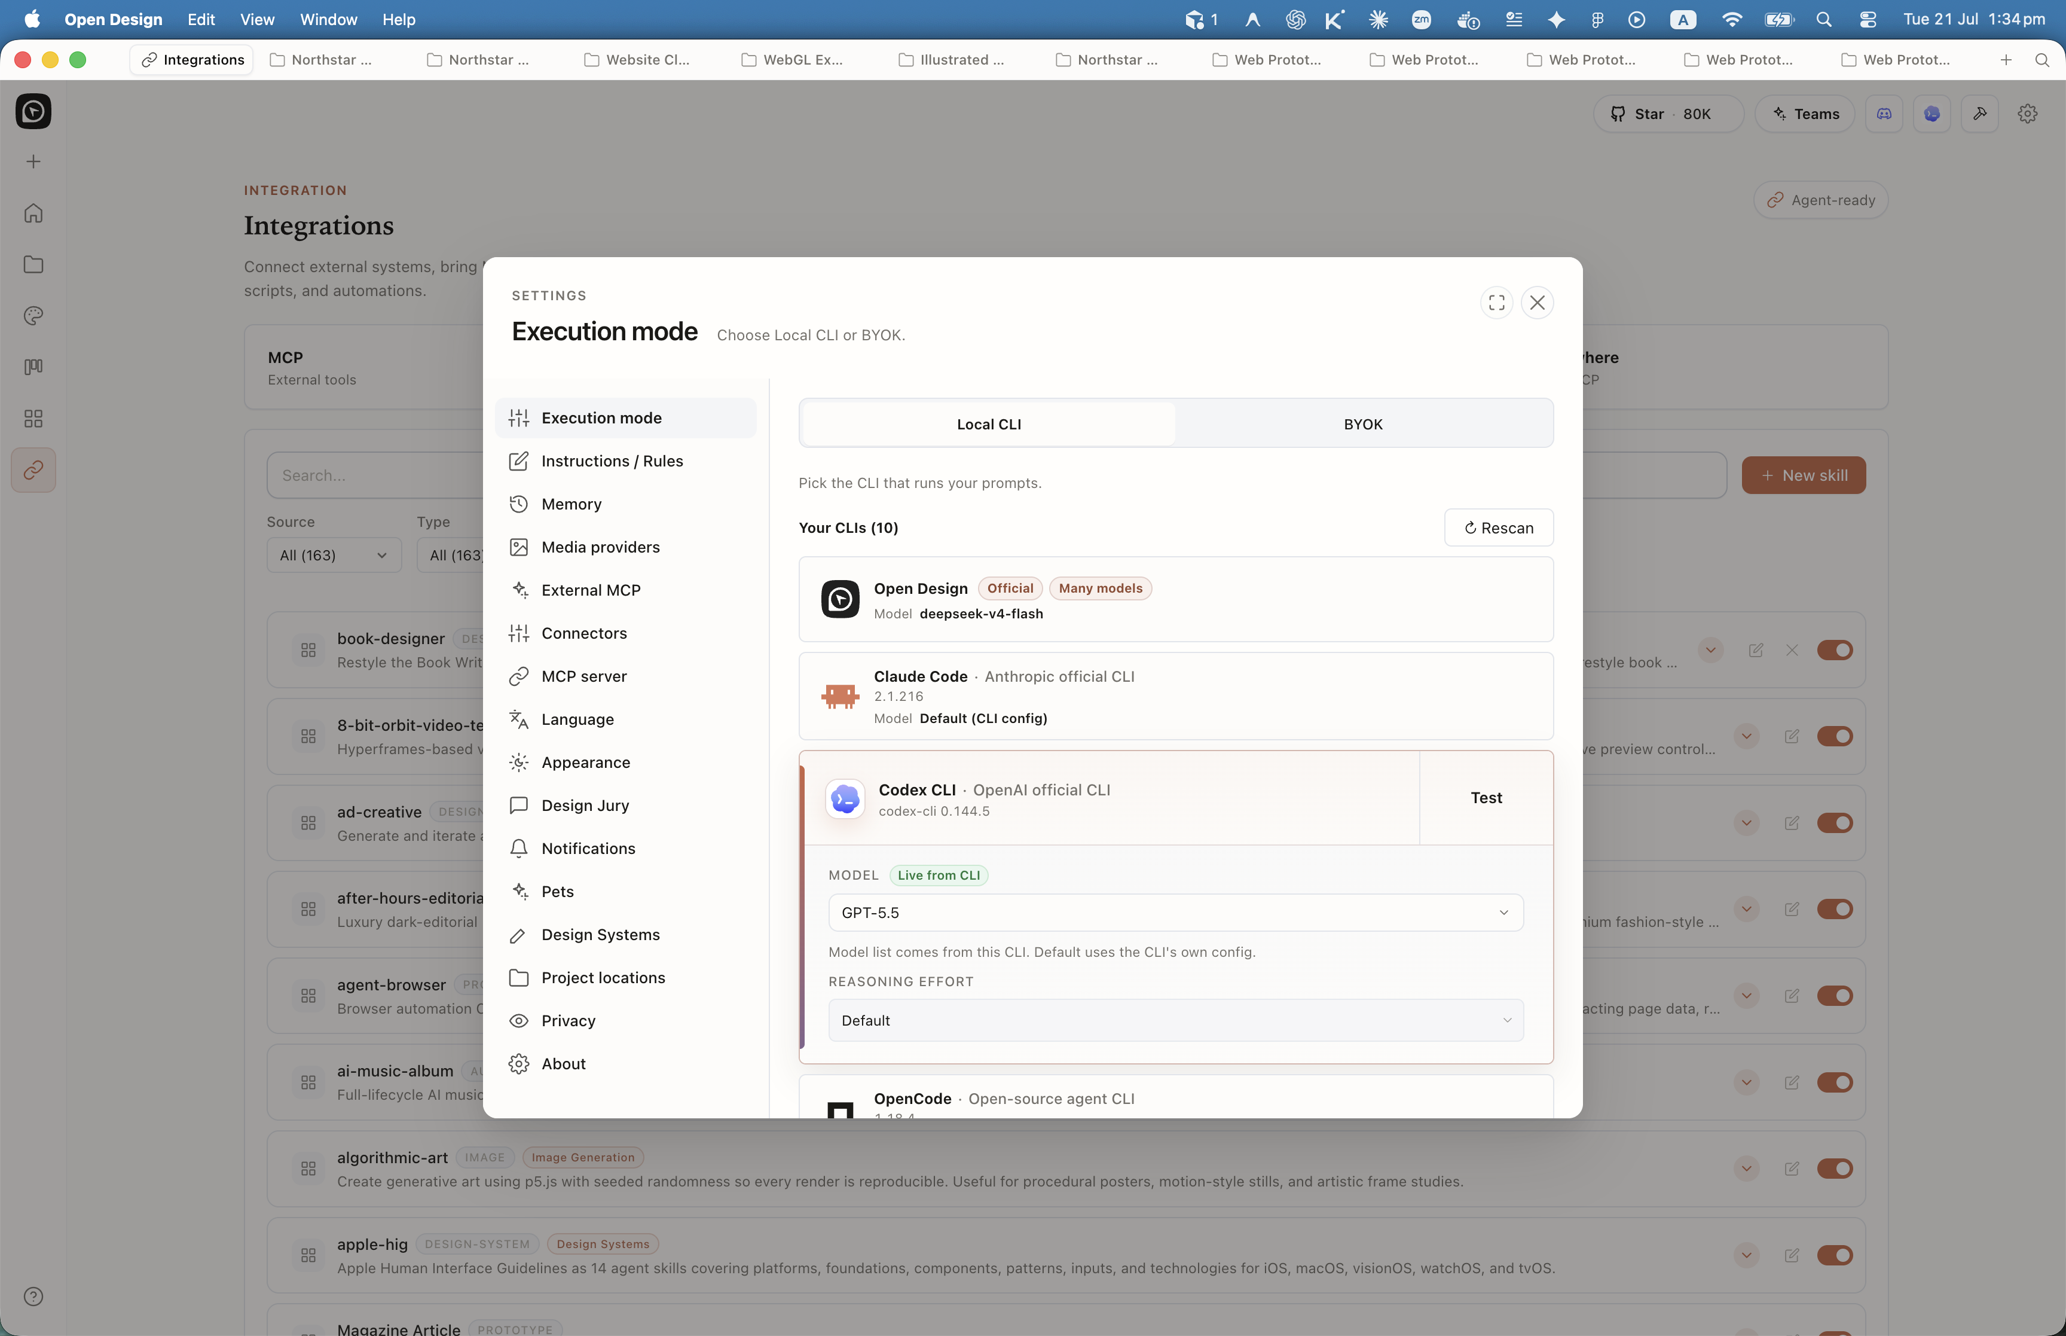
Task: Toggle the algorithmic-art skill switch
Action: [1835, 1169]
